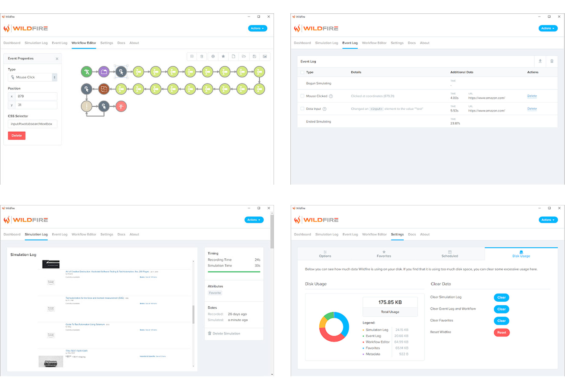The image size is (565, 390).
Task: Click the trash icon in workflow editor toolbar
Action: point(202,56)
